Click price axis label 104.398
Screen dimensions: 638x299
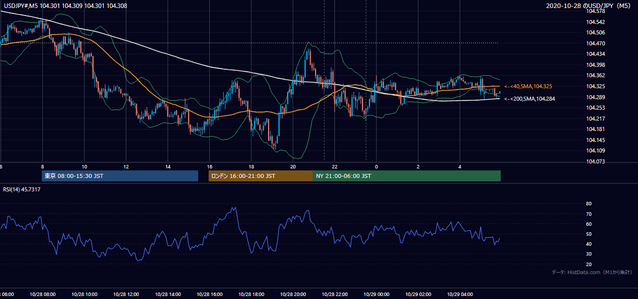595,65
